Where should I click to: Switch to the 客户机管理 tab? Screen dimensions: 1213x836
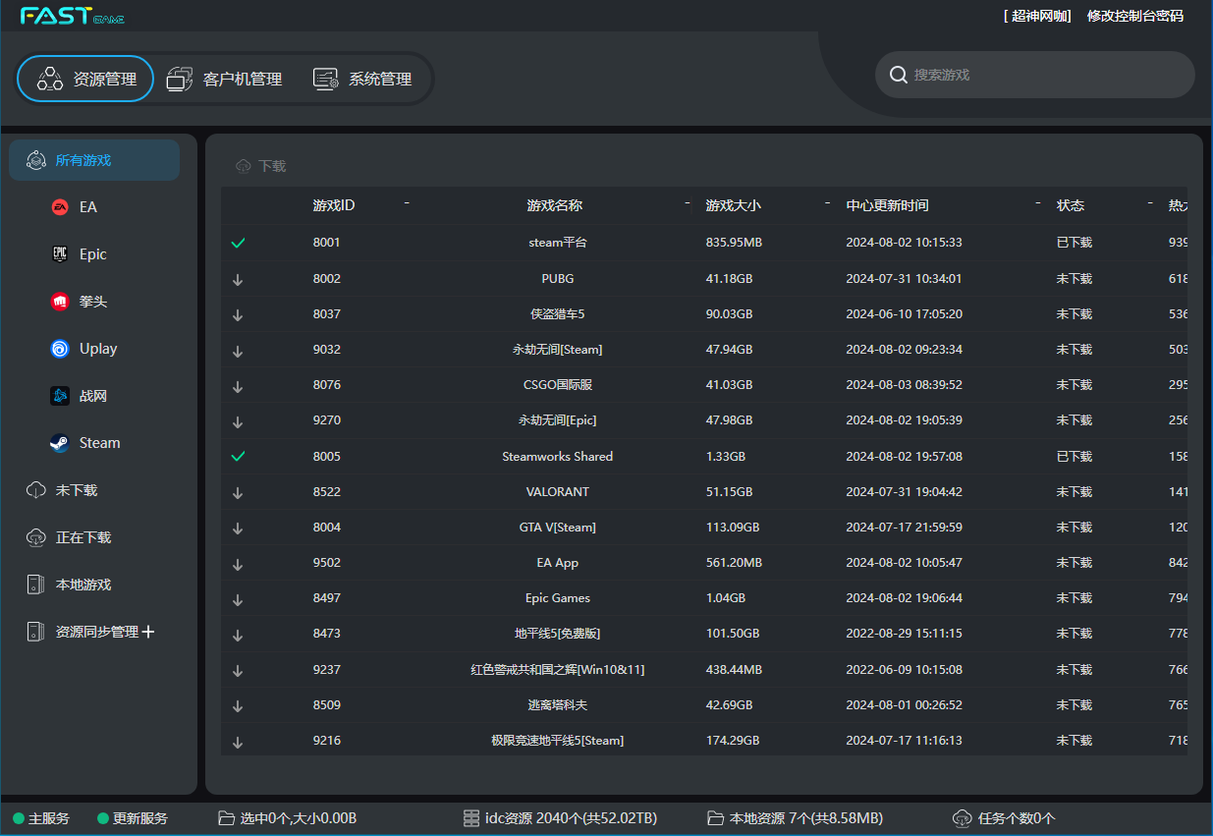click(225, 79)
